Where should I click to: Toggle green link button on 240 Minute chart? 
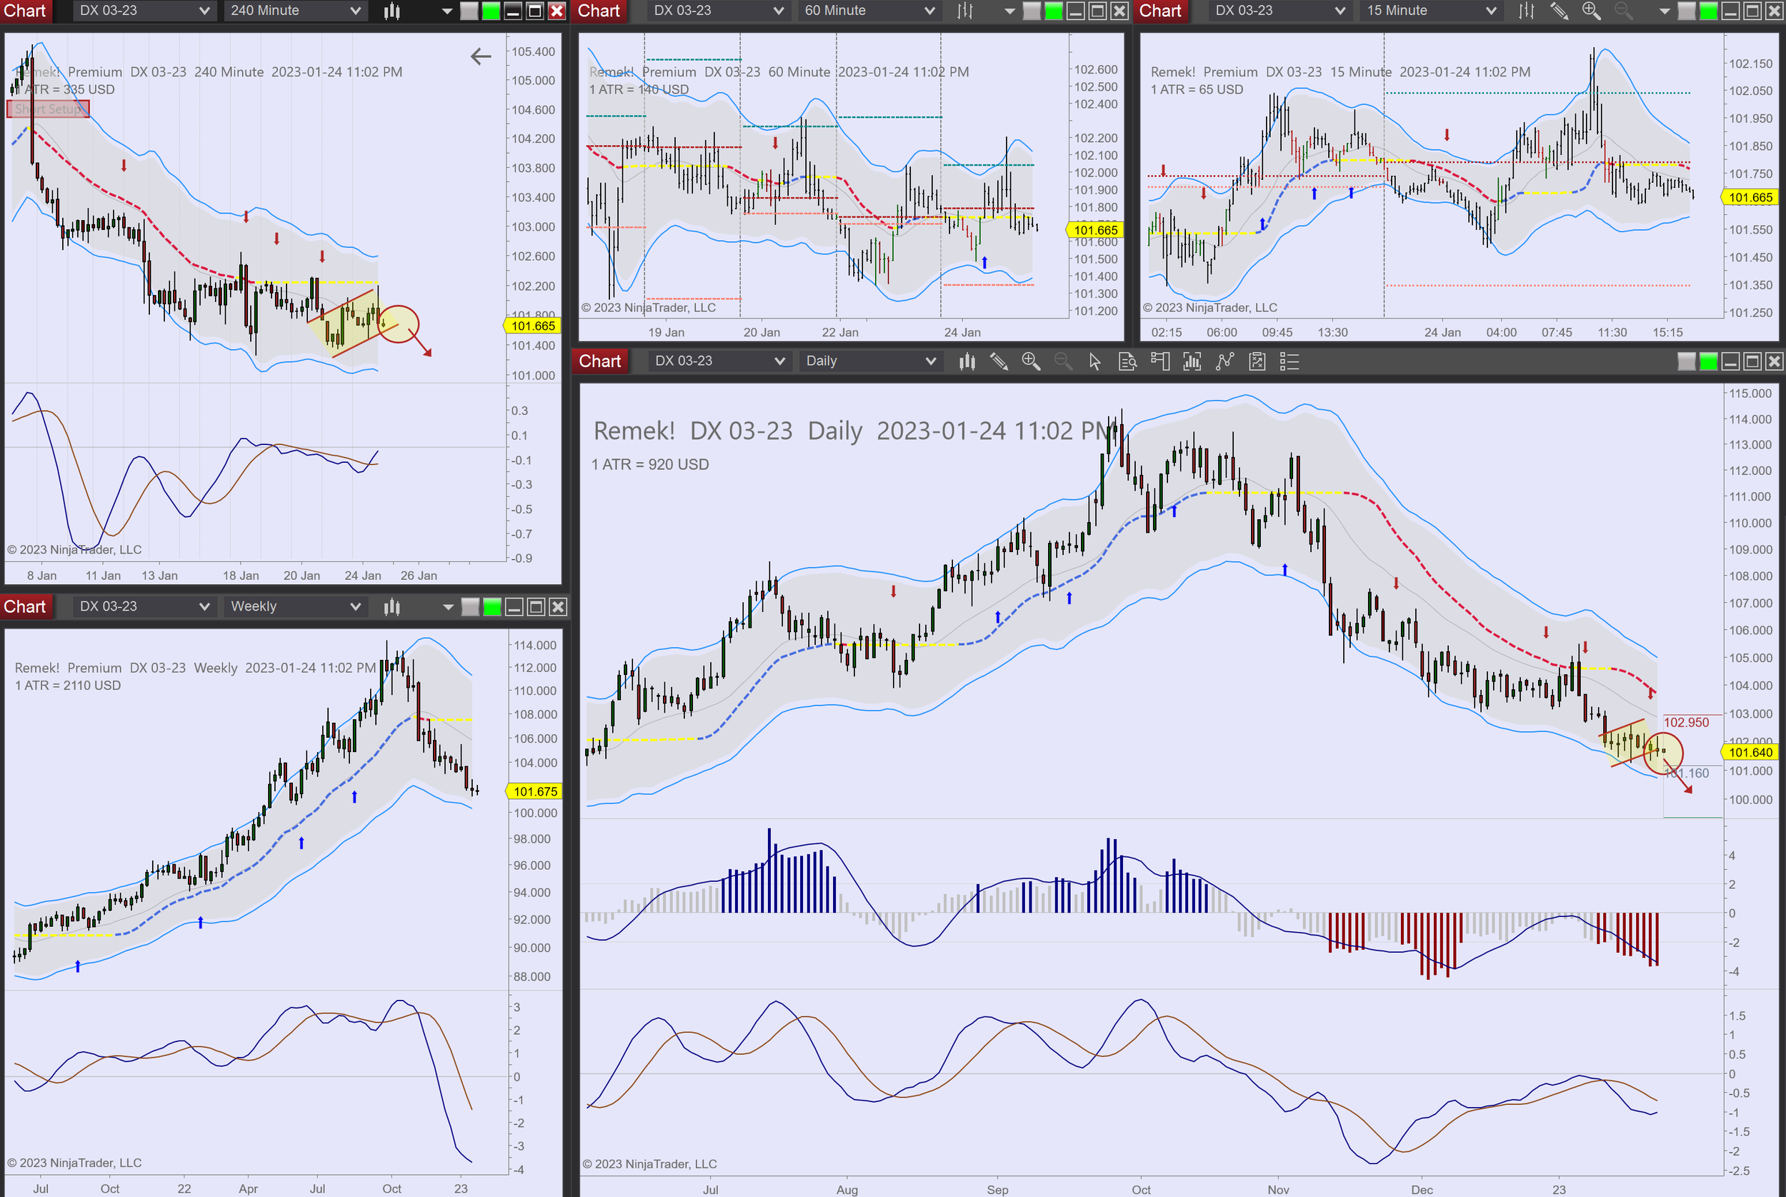pos(491,11)
